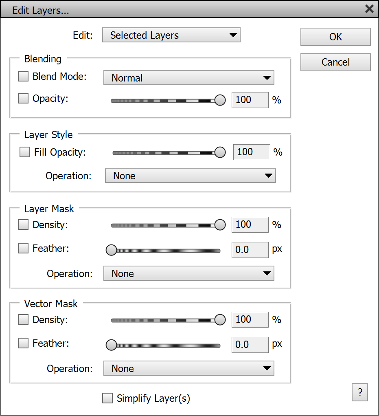Viewport: 379px width, 416px height.
Task: Close the Edit Layers dialog
Action: tap(369, 9)
